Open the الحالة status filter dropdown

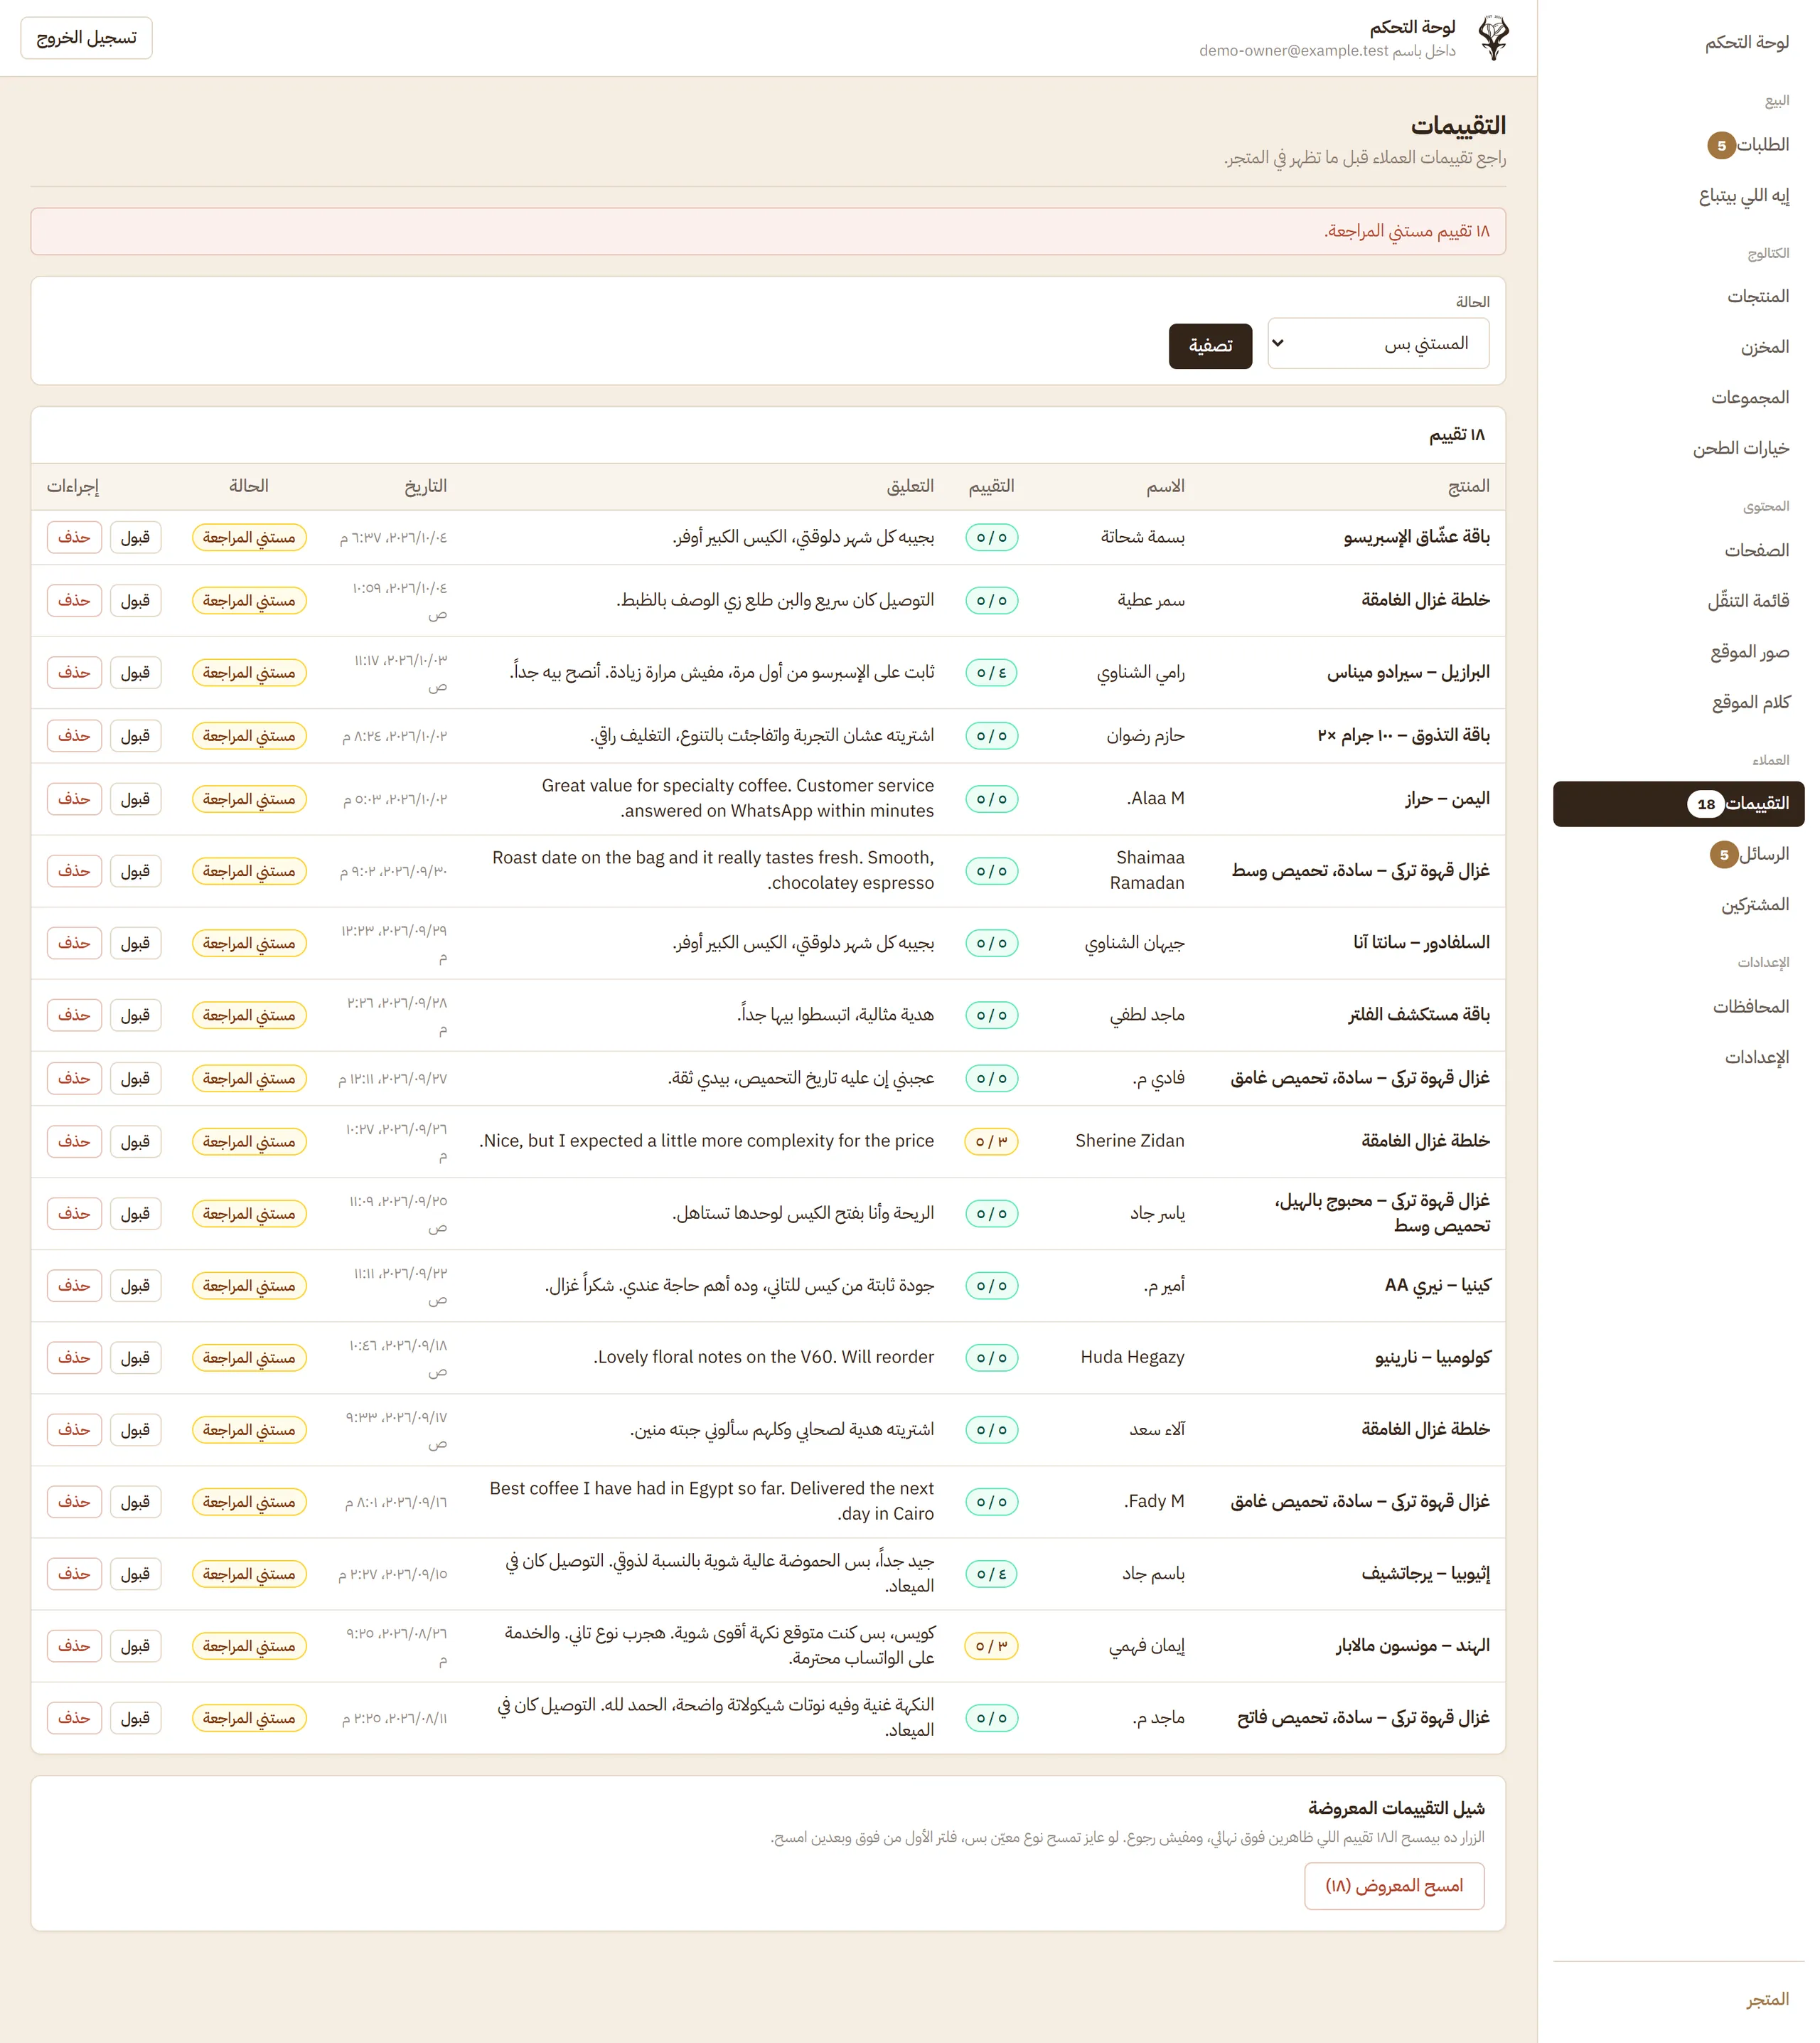[x=1378, y=344]
